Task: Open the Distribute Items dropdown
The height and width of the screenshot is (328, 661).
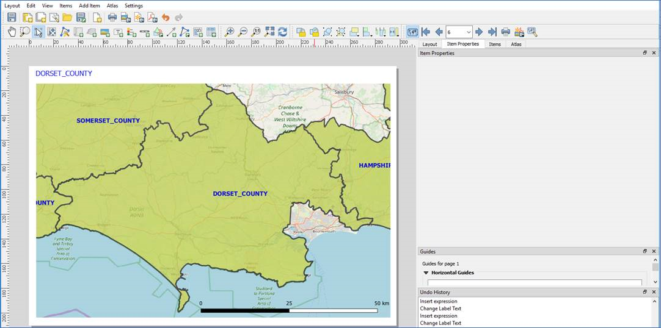Action: [x=381, y=32]
